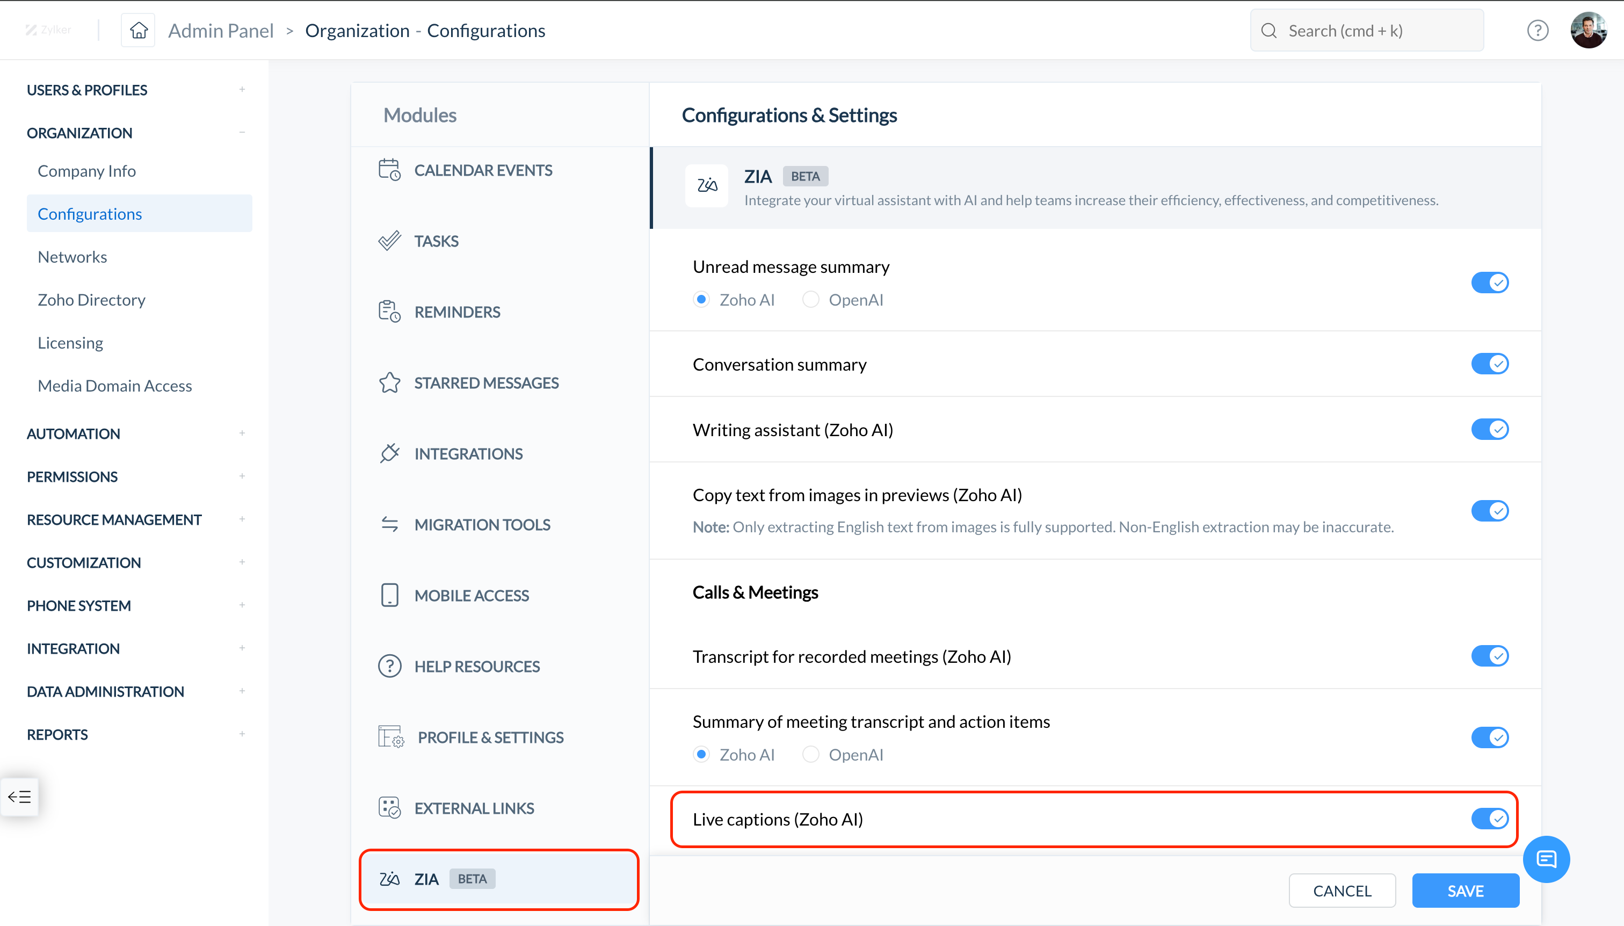
Task: Select Zoho AI for unread message summary
Action: pos(701,300)
